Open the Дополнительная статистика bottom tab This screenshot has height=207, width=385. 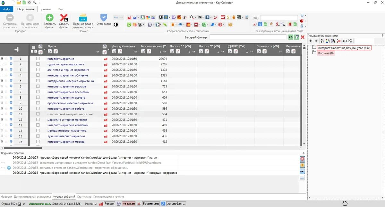[32, 196]
